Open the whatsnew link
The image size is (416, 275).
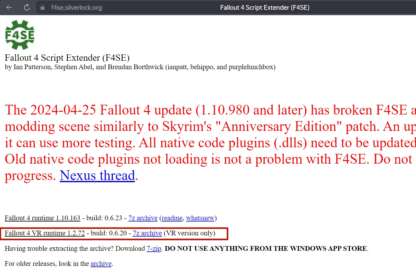point(200,218)
